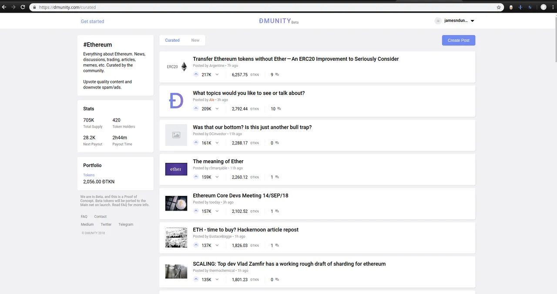Screen dimensions: 557x294
Task: Open author r3marqable's profile
Action: [218, 168]
